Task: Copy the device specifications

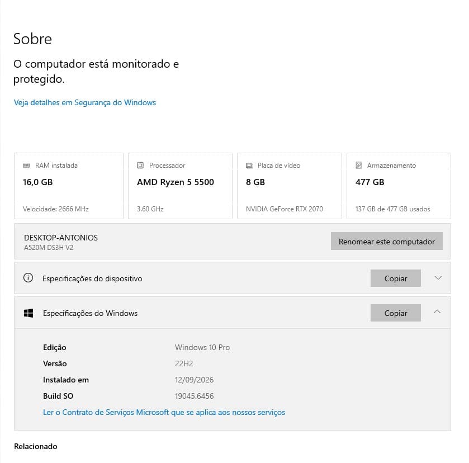Action: click(395, 278)
